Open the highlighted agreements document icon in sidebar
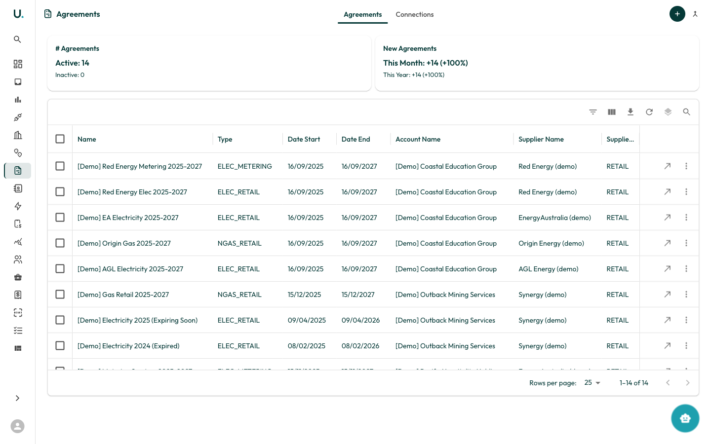 (x=18, y=171)
